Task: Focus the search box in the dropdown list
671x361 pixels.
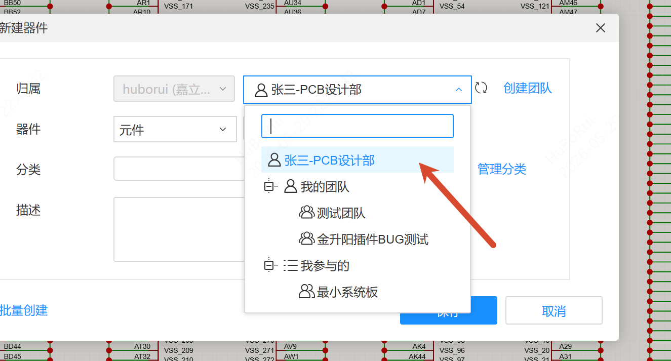Action: click(x=358, y=126)
